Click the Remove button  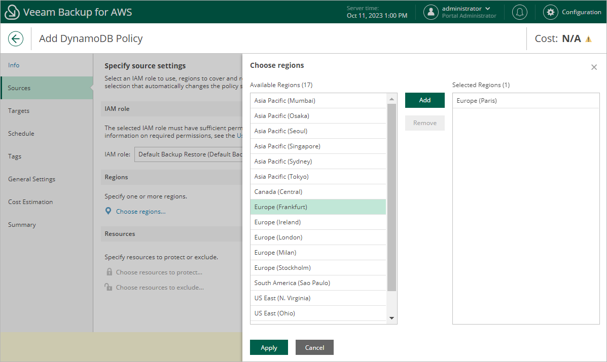(424, 123)
